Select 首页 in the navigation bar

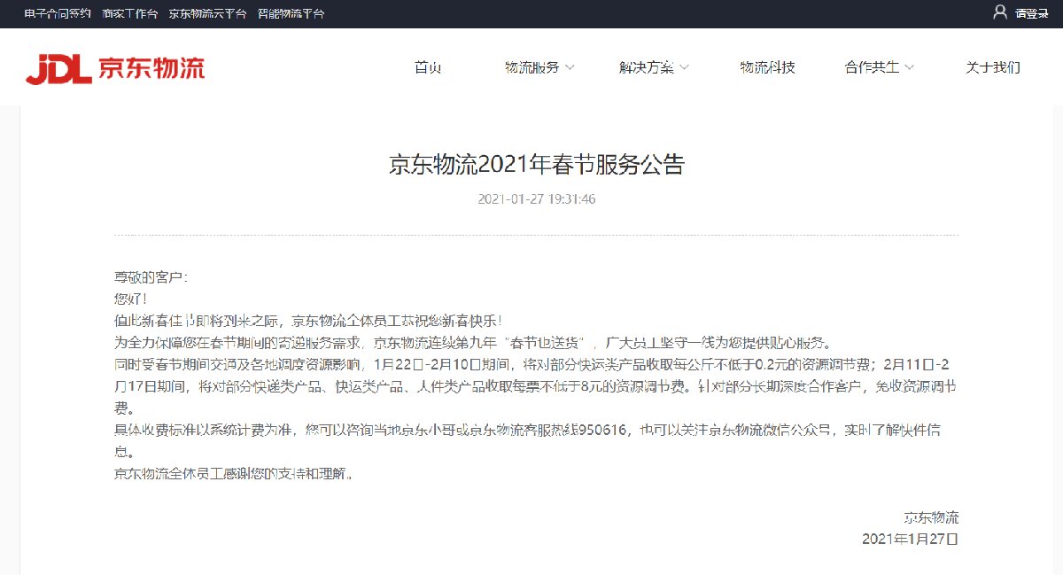(x=429, y=67)
